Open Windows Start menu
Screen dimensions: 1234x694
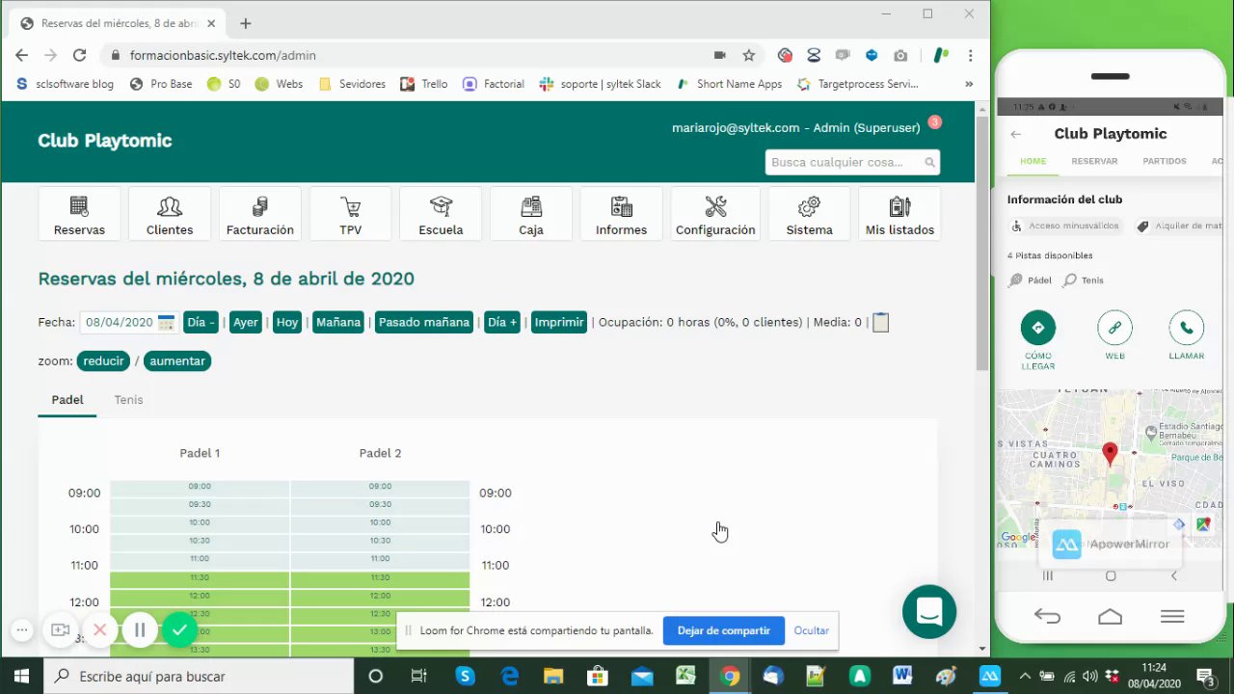point(21,676)
